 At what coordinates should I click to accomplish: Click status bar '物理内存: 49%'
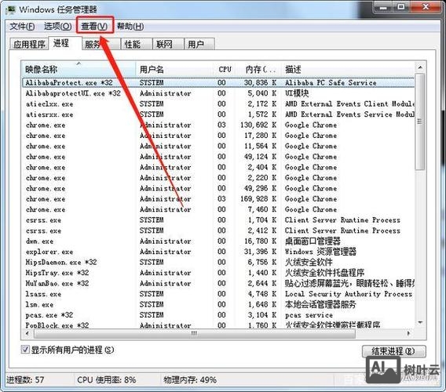[x=190, y=379]
